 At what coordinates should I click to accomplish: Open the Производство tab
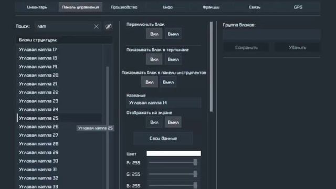coord(124,7)
